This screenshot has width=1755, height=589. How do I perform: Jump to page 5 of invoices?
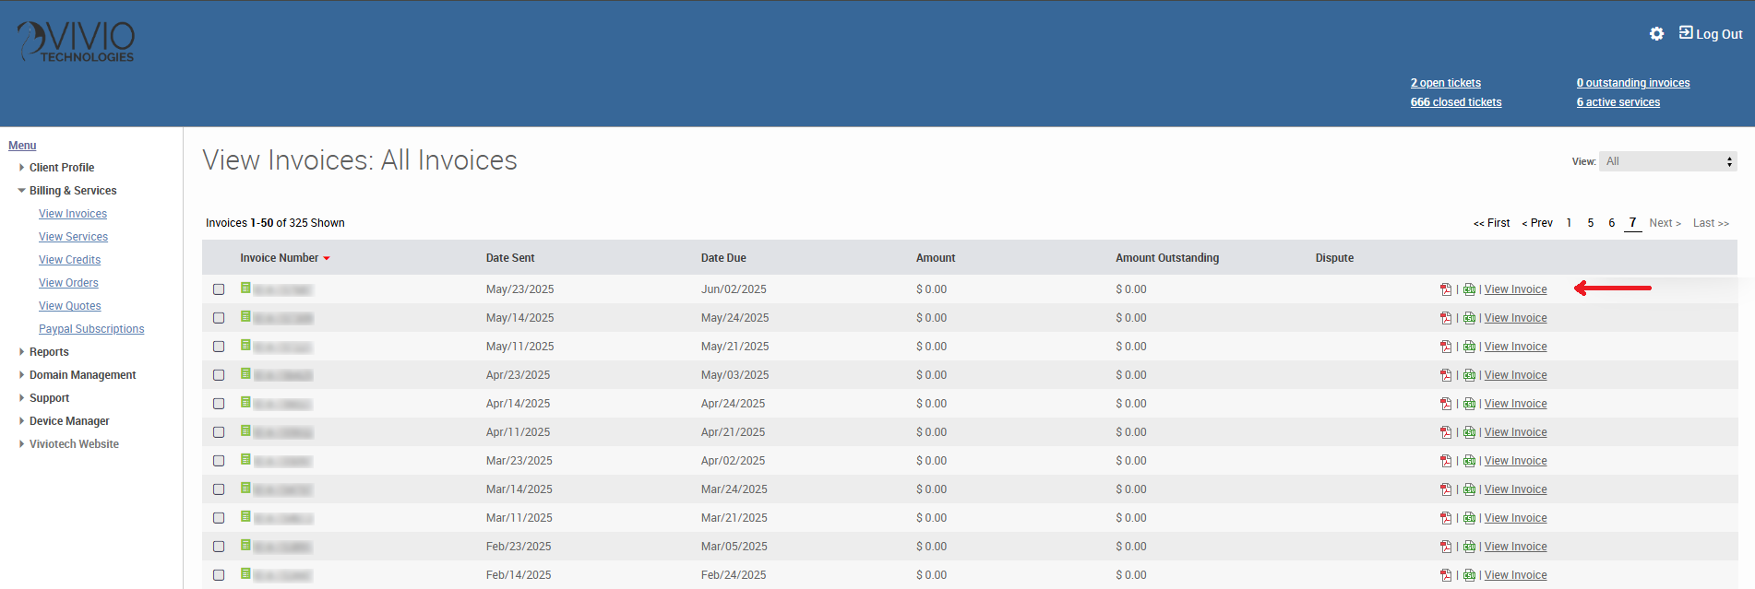click(x=1591, y=223)
